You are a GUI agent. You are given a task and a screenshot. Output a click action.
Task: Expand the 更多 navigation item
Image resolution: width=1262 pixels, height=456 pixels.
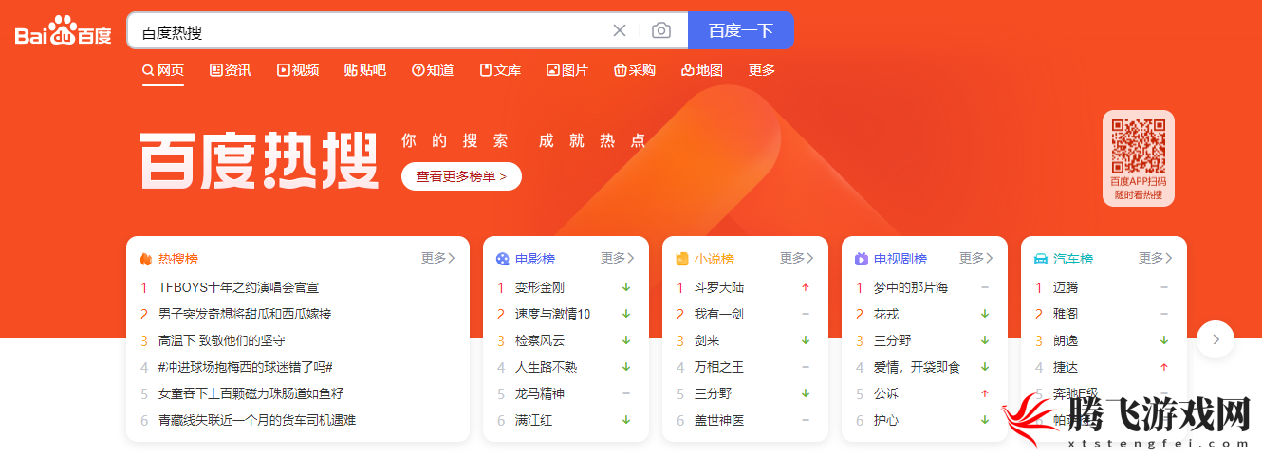(x=762, y=70)
